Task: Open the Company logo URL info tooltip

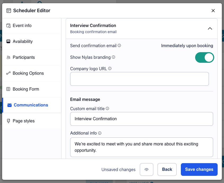Action: tap(110, 68)
